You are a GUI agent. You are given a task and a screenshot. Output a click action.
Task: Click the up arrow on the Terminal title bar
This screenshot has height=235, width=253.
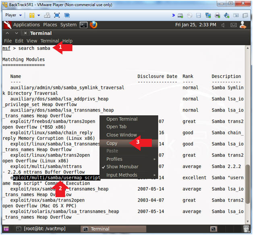tap(7, 33)
